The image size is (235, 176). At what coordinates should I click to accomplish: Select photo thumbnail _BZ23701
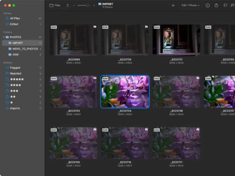(176, 40)
